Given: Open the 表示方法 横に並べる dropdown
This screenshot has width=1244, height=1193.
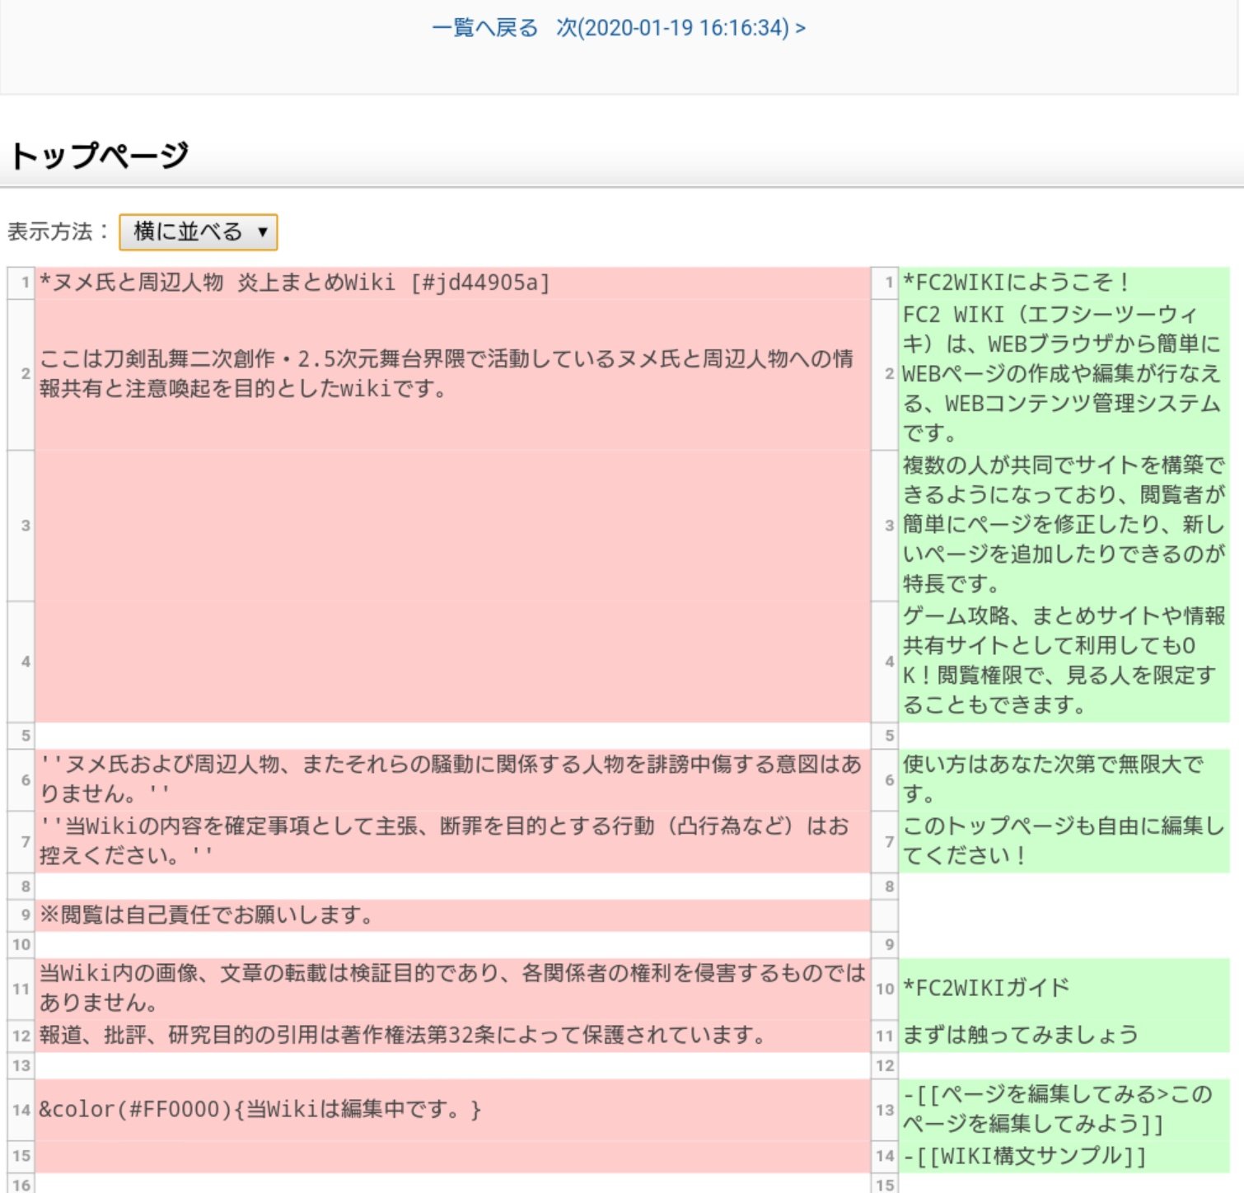Looking at the screenshot, I should [x=199, y=232].
